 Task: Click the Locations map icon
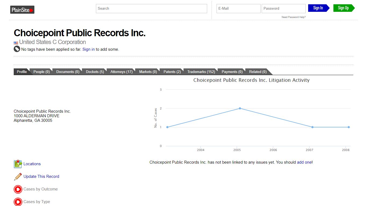[x=18, y=164]
